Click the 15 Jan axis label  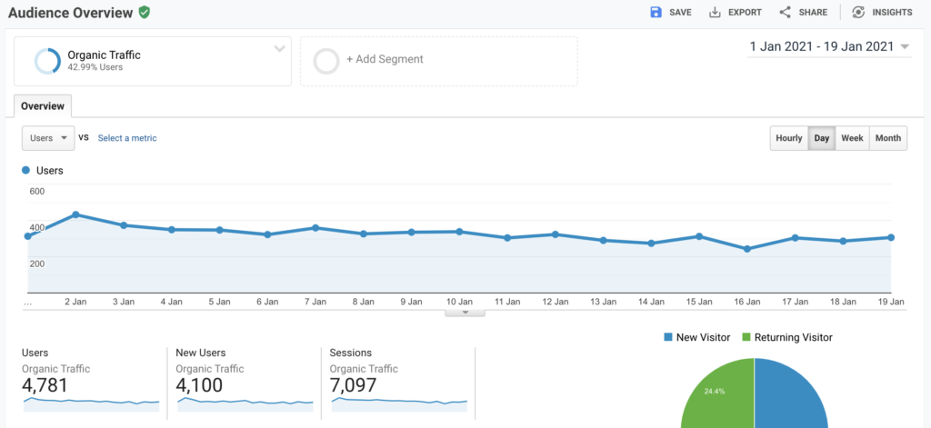click(699, 302)
